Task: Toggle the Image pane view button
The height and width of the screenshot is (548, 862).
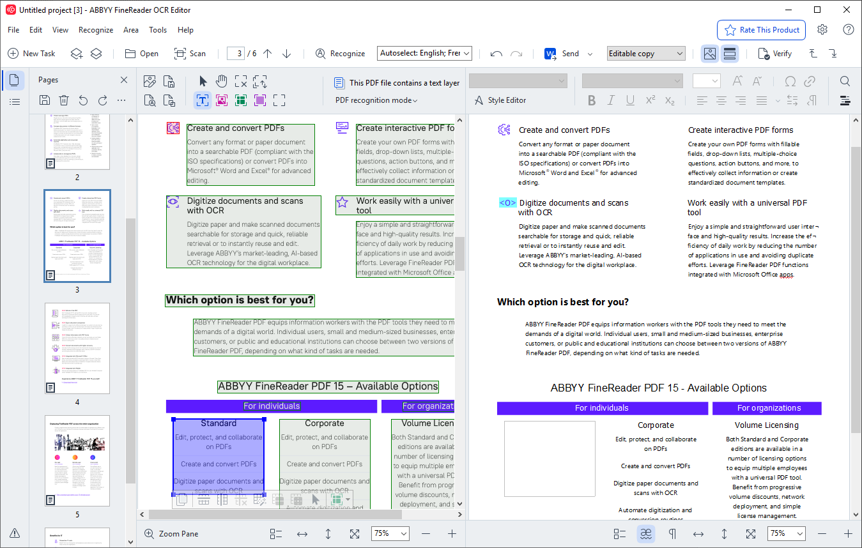Action: point(709,54)
